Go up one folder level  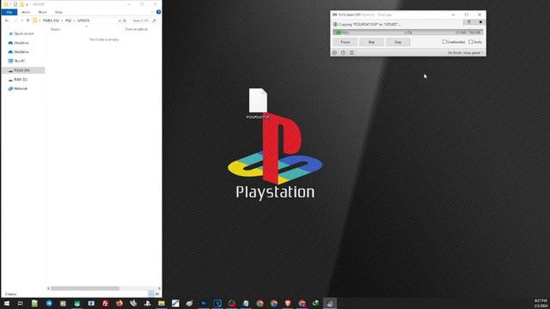point(28,21)
